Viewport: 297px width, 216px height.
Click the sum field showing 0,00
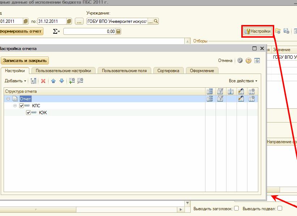point(90,32)
